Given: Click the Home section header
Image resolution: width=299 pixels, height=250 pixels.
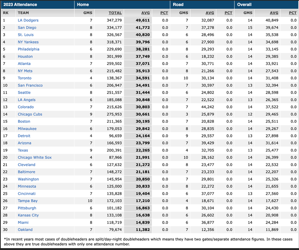Looking at the screenshot, I should [x=83, y=4].
